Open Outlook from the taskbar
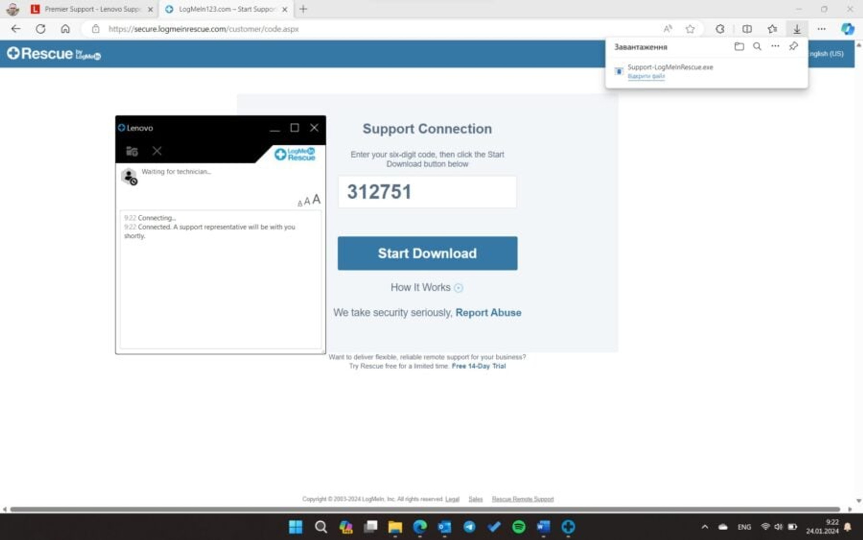Screen dimensions: 863x540 click(445, 527)
